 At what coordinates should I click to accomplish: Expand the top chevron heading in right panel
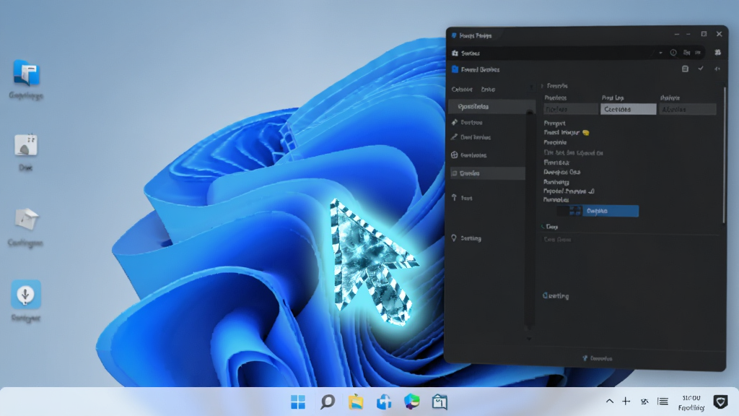(555, 86)
